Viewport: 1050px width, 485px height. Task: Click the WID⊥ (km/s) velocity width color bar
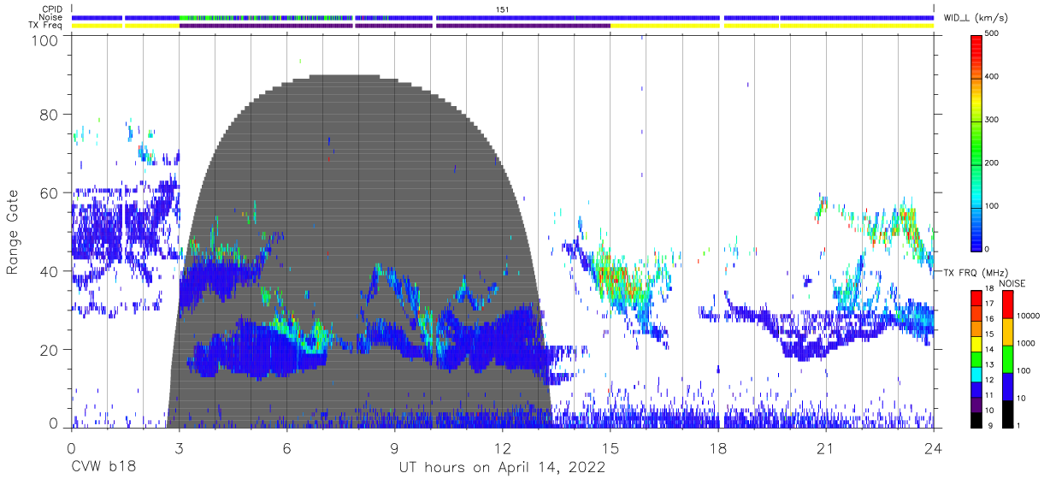pos(976,142)
